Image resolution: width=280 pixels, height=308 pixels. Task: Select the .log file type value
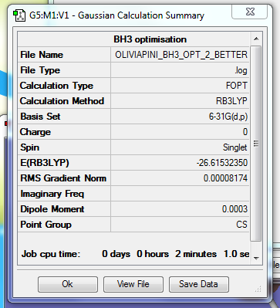[241, 70]
